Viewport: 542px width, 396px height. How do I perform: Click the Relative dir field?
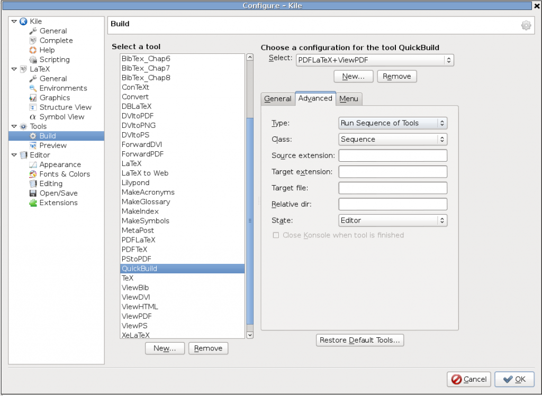(x=393, y=205)
